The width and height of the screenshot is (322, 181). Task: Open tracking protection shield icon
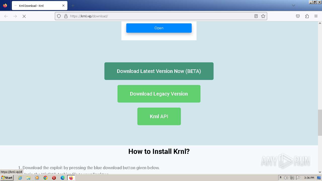point(59,16)
